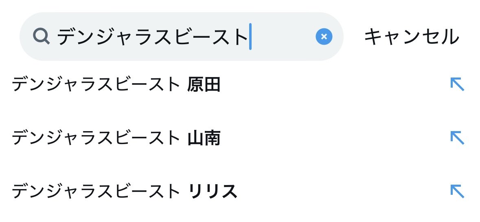Image resolution: width=480 pixels, height=222 pixels.
Task: Click blank space inside the search bar after the cursor
Action: pyautogui.click(x=281, y=37)
